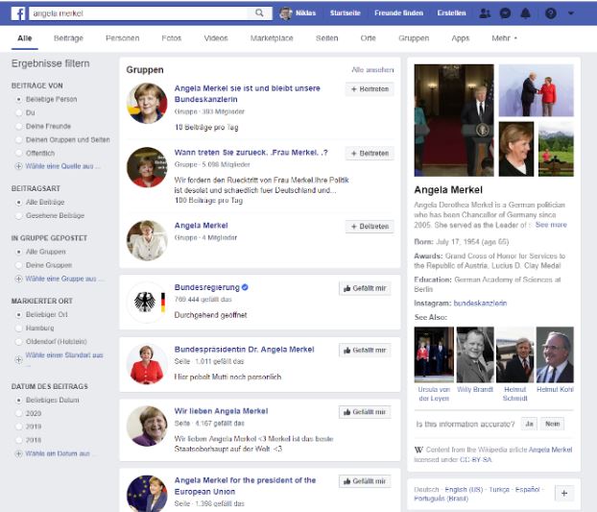Switch to the Marketplace tab
Screen dimensions: 597x512
[272, 38]
